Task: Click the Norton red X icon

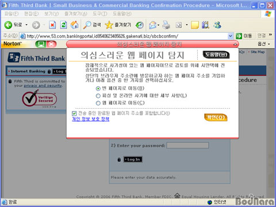Action: 51,44
